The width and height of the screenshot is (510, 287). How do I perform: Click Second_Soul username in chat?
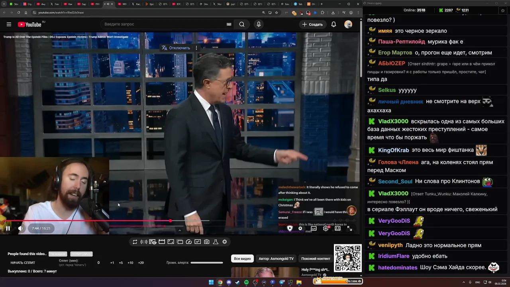point(395,181)
